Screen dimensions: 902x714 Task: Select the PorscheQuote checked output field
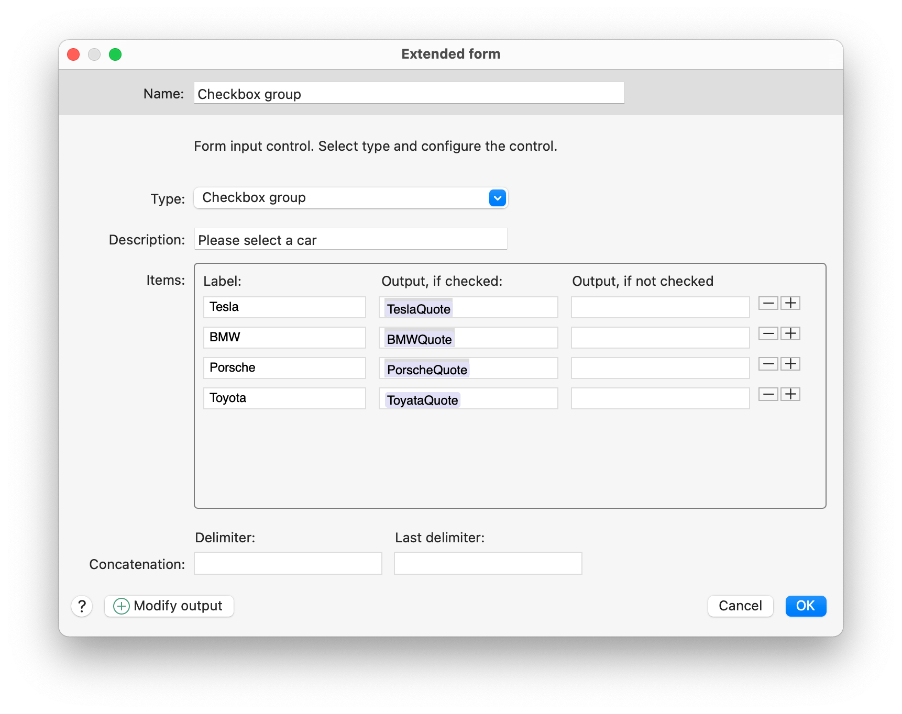click(468, 368)
